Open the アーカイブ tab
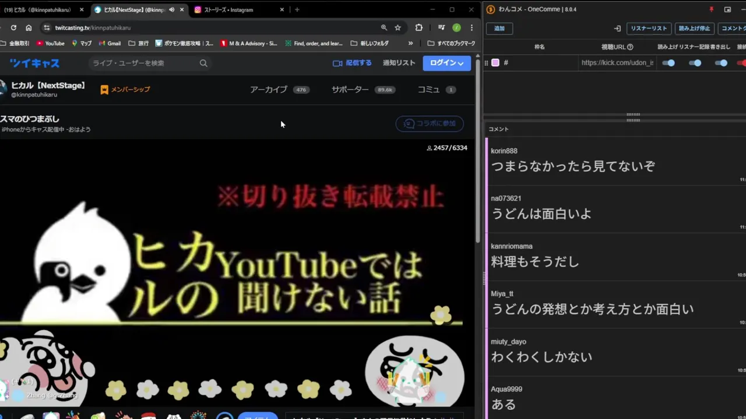 [x=280, y=90]
